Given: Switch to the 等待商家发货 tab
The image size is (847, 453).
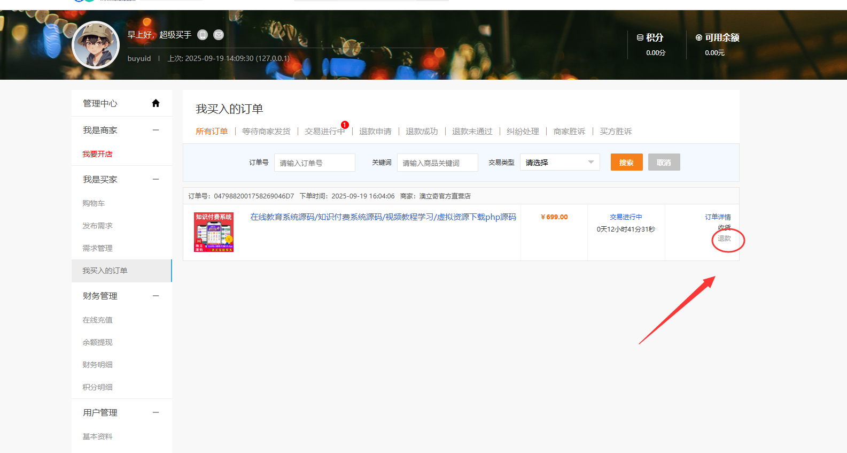Looking at the screenshot, I should tap(266, 132).
